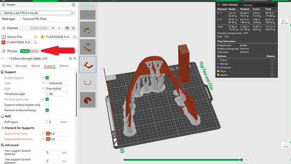
Task: Open Color Scheme Filament dropdown
Action: click(x=257, y=5)
